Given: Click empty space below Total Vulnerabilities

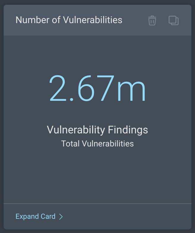Looking at the screenshot, I should [97, 175].
